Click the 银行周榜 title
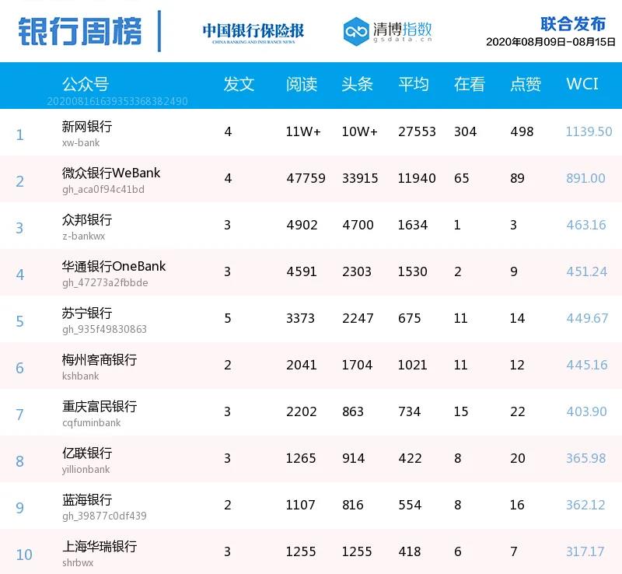The height and width of the screenshot is (574, 622). click(79, 30)
